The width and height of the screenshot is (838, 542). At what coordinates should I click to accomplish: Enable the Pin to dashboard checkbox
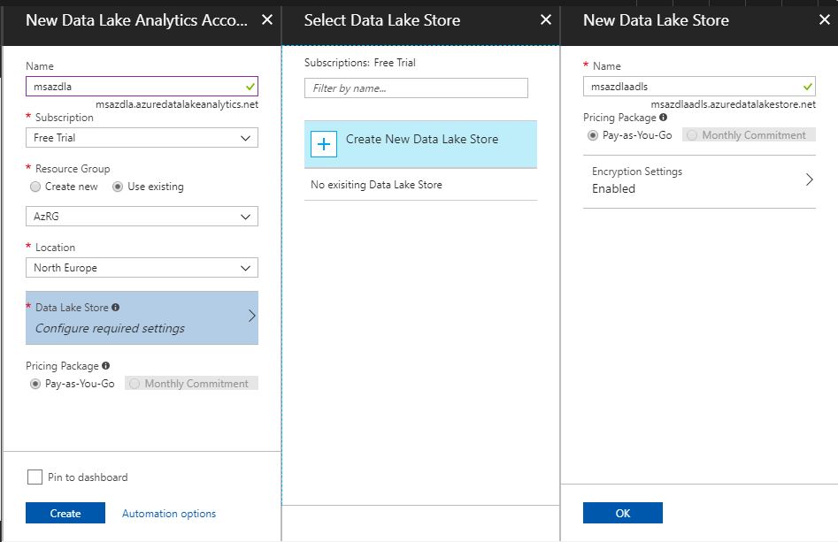35,477
